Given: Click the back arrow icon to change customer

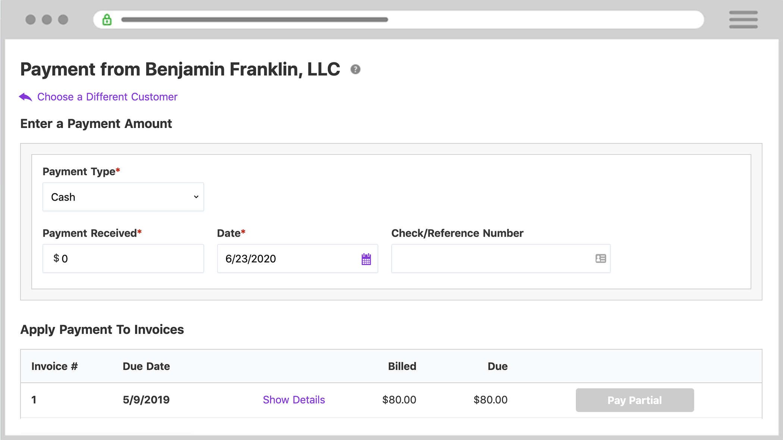Looking at the screenshot, I should [x=26, y=96].
